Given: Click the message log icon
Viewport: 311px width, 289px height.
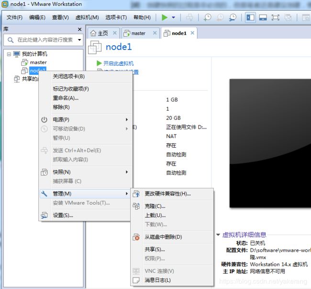Looking at the screenshot, I should tap(136, 280).
